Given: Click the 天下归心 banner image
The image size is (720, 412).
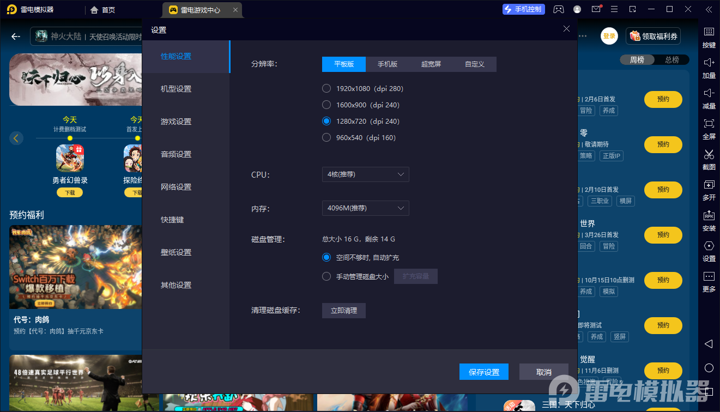Looking at the screenshot, I should [76, 80].
